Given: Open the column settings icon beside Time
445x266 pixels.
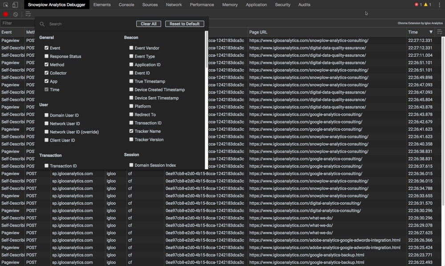Looking at the screenshot, I should click(x=440, y=32).
